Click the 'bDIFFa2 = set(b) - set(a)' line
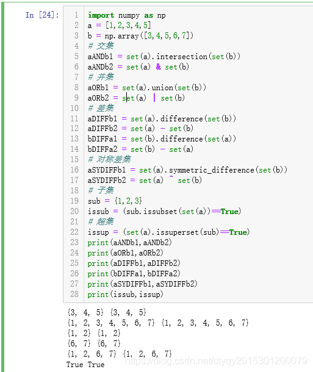Viewport: 313px width, 372px height. (140, 149)
